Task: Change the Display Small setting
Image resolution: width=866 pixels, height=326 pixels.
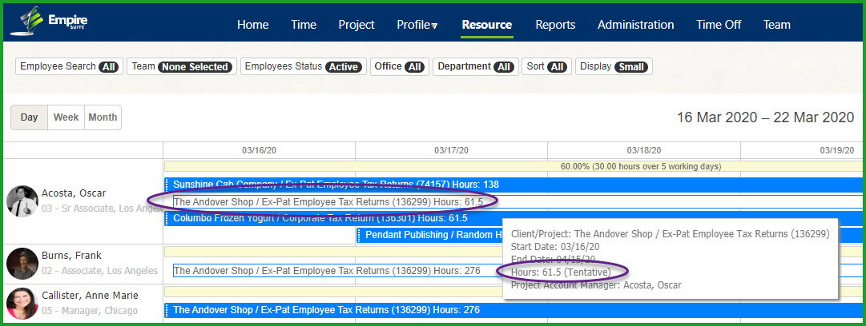Action: coord(614,66)
